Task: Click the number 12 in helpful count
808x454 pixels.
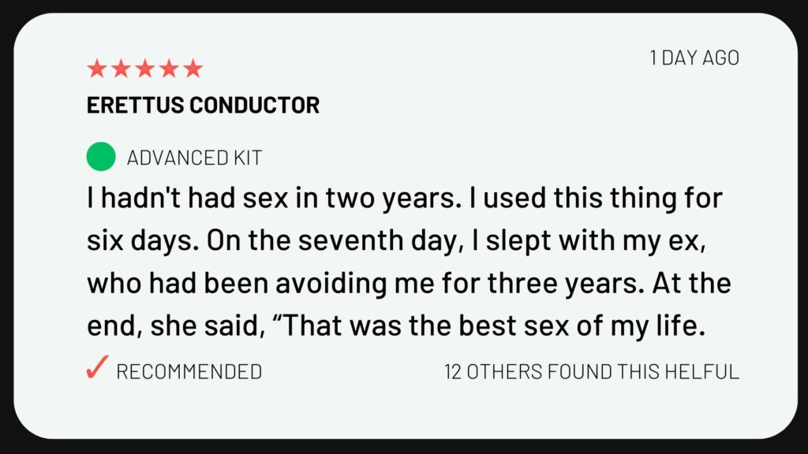Action: pyautogui.click(x=453, y=372)
